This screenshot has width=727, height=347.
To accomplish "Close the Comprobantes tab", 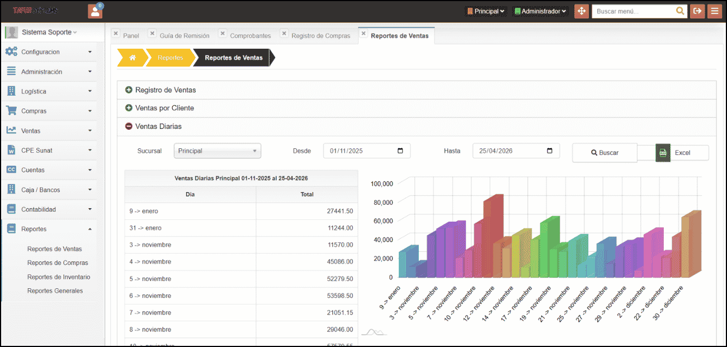I will [223, 34].
